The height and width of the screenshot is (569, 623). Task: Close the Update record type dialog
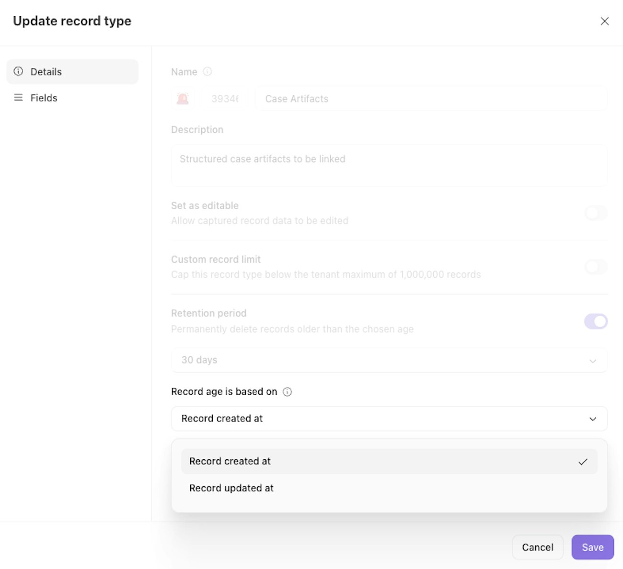click(604, 21)
